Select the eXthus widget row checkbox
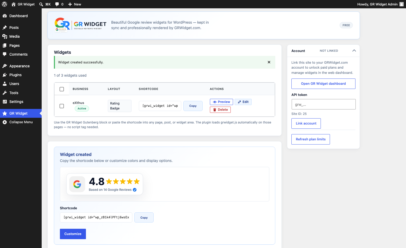This screenshot has height=248, width=406. [62, 106]
